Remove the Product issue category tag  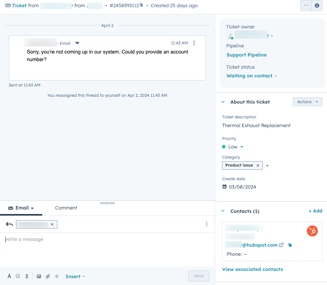(258, 165)
